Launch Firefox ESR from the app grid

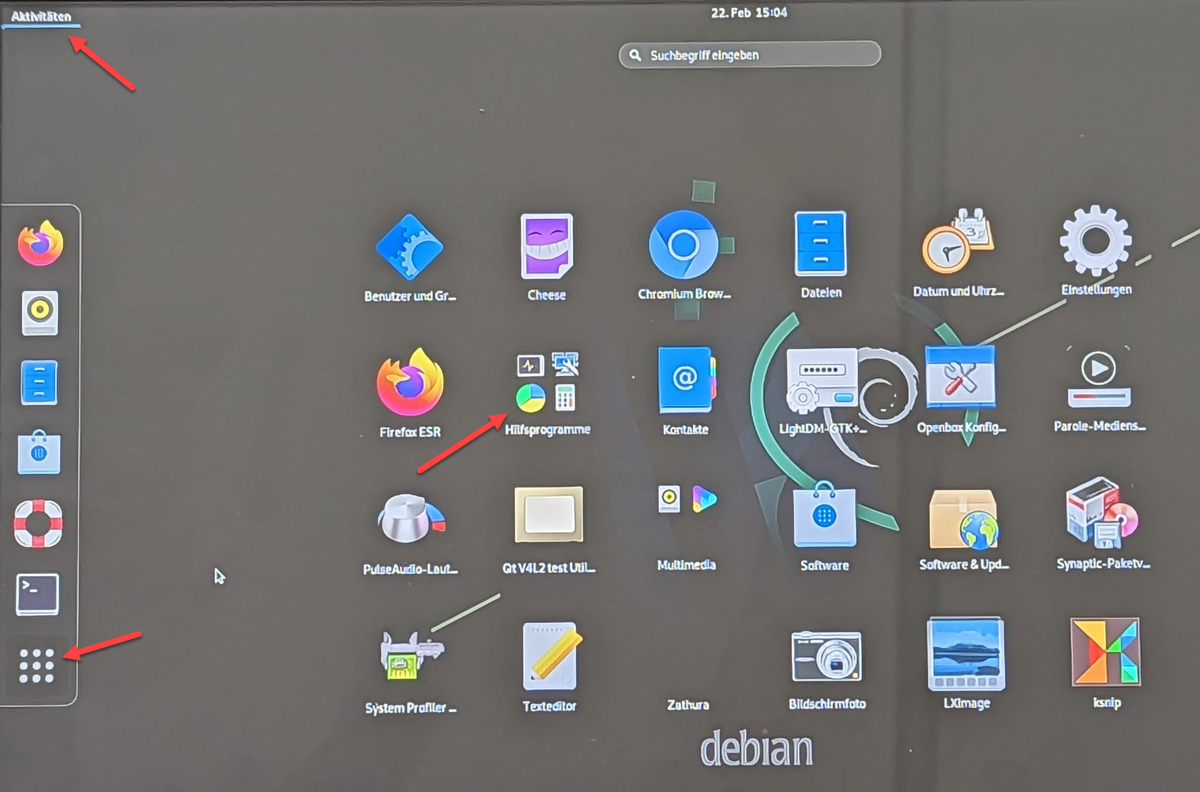410,393
